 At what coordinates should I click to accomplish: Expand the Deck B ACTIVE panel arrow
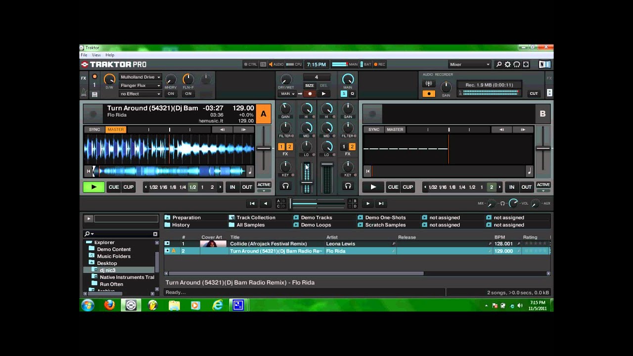543,191
